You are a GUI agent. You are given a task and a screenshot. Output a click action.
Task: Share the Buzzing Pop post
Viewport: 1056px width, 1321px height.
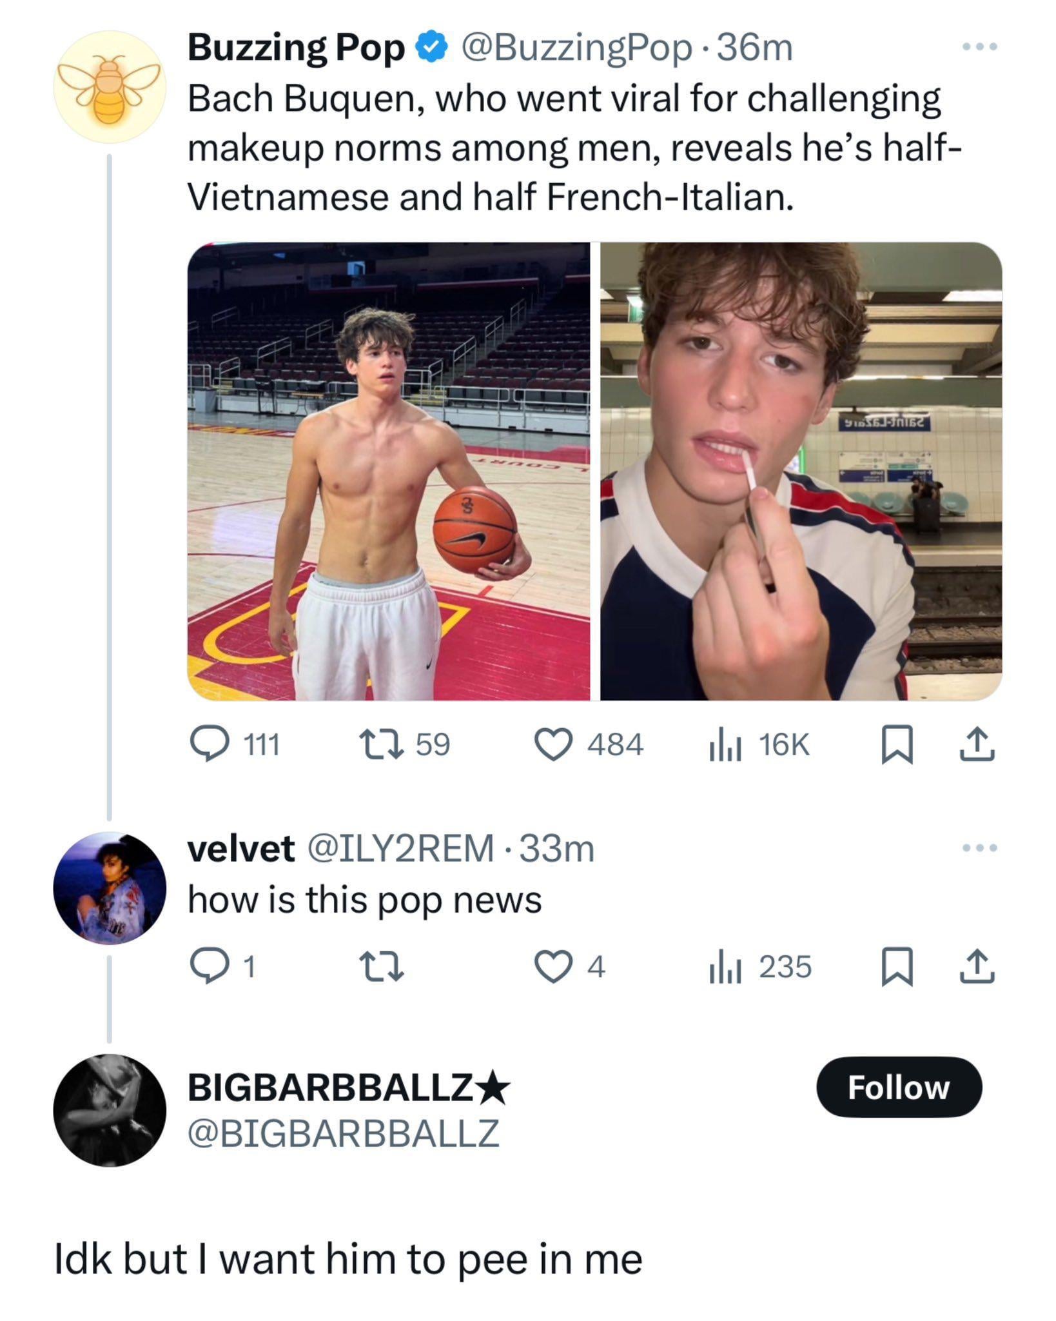[977, 744]
